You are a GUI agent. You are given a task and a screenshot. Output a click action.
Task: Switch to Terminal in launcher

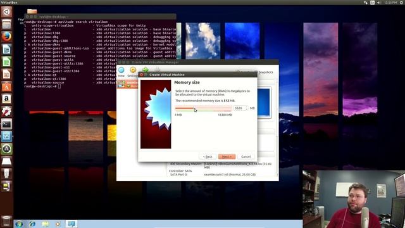6,124
